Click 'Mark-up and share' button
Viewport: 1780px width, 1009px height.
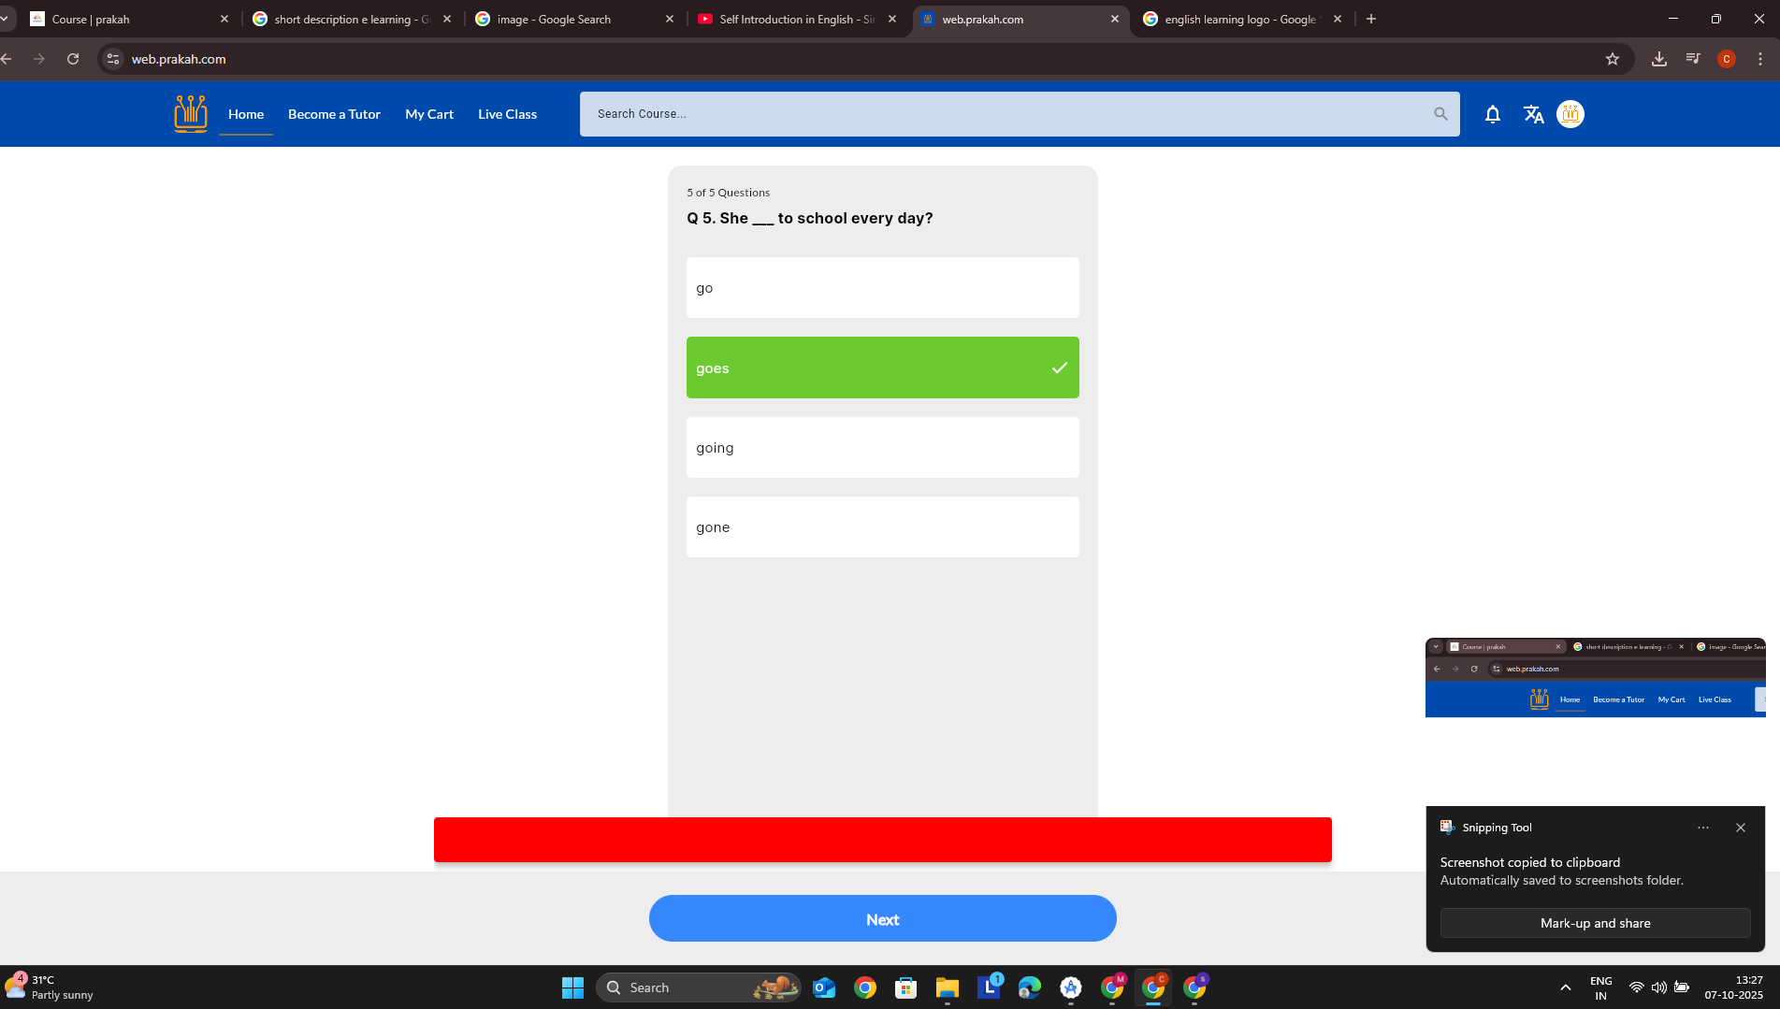(x=1595, y=923)
